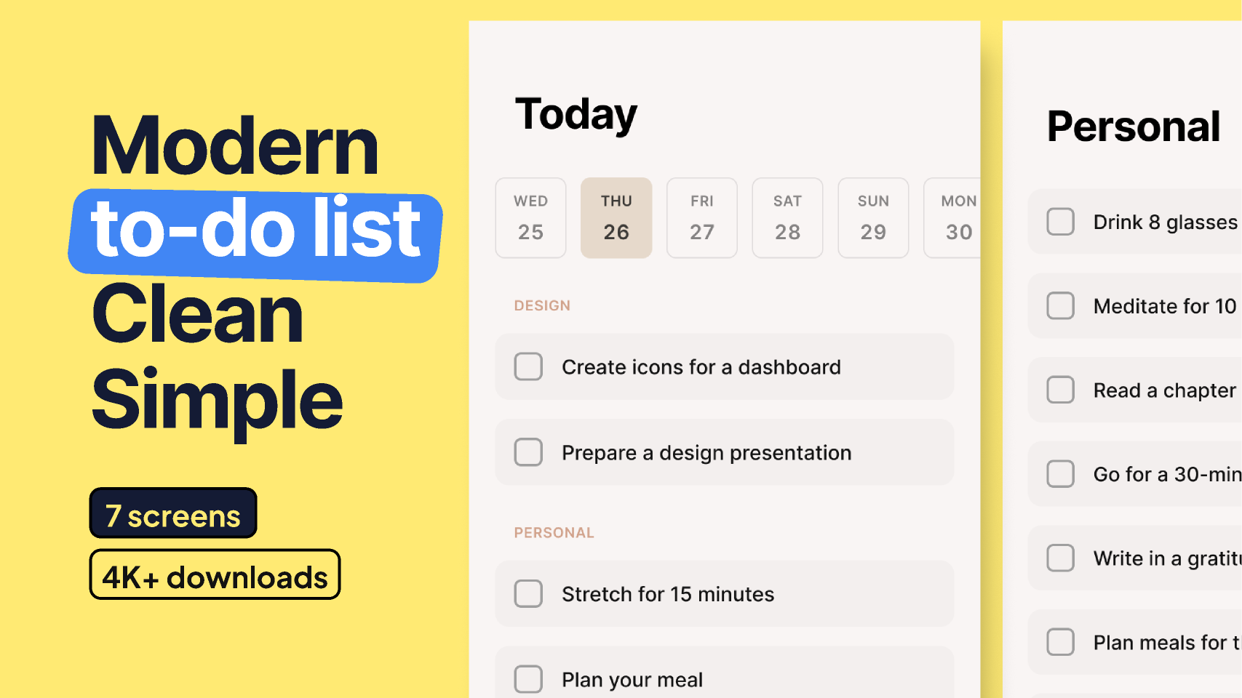The width and height of the screenshot is (1242, 698).
Task: Tick the "Read a chapter" checkbox
Action: click(1061, 390)
